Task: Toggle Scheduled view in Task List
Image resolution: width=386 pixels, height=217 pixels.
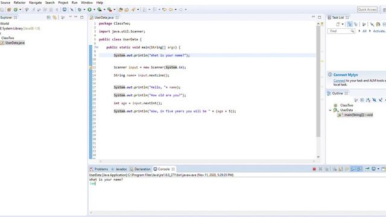Action: coord(355,24)
